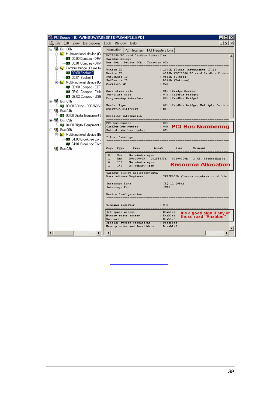Select the 0E:02 Compaq - USB item
Image resolution: width=257 pixels, height=398 pixels.
click(86, 97)
